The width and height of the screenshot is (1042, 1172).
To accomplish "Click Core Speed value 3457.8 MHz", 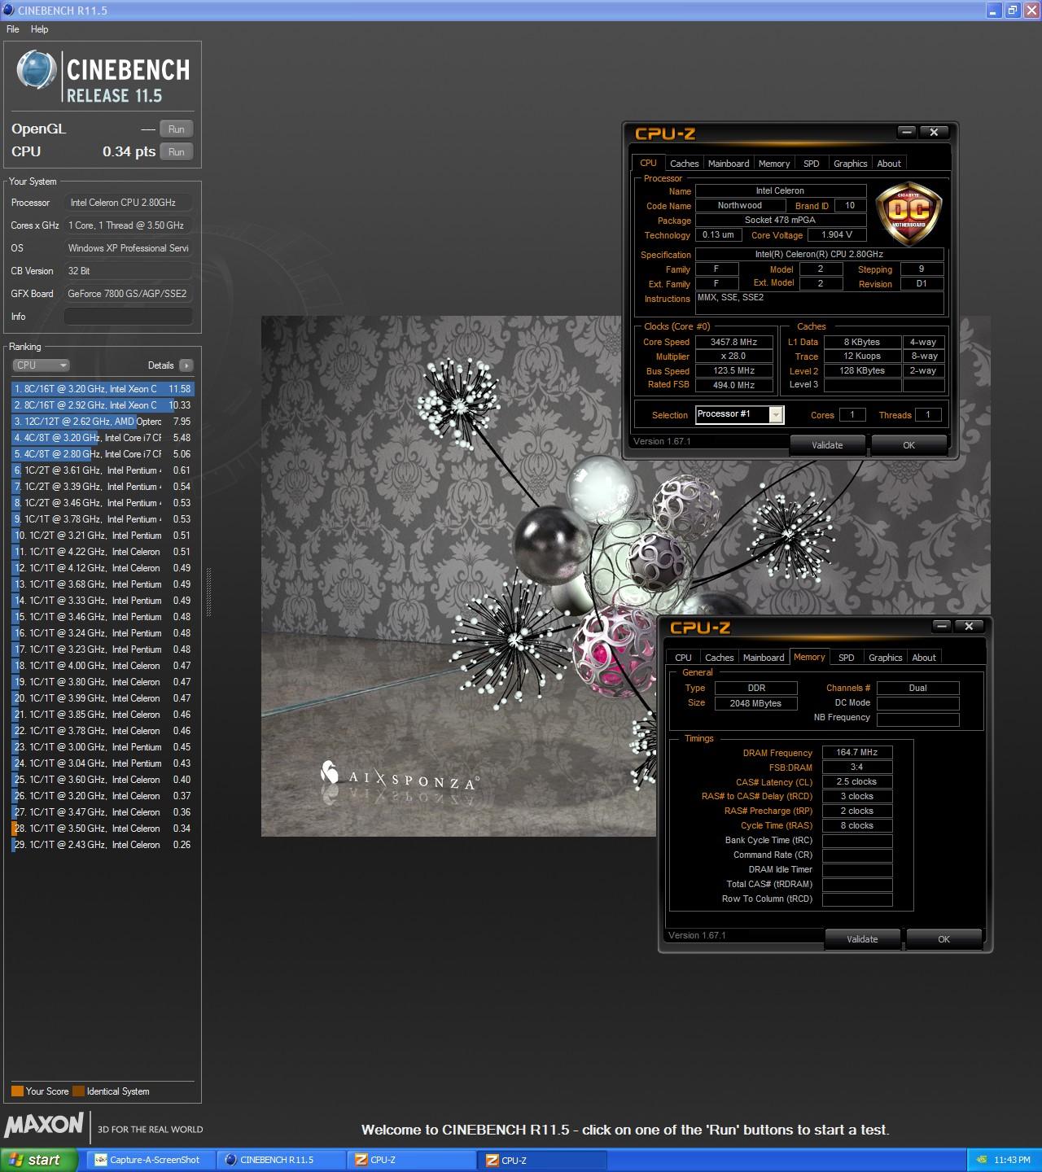I will pos(733,343).
